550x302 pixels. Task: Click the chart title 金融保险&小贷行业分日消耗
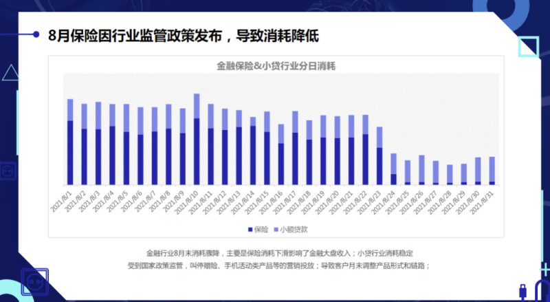(276, 66)
